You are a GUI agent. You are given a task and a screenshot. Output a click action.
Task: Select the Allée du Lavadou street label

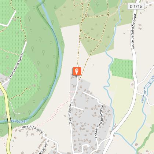coord(33,129)
